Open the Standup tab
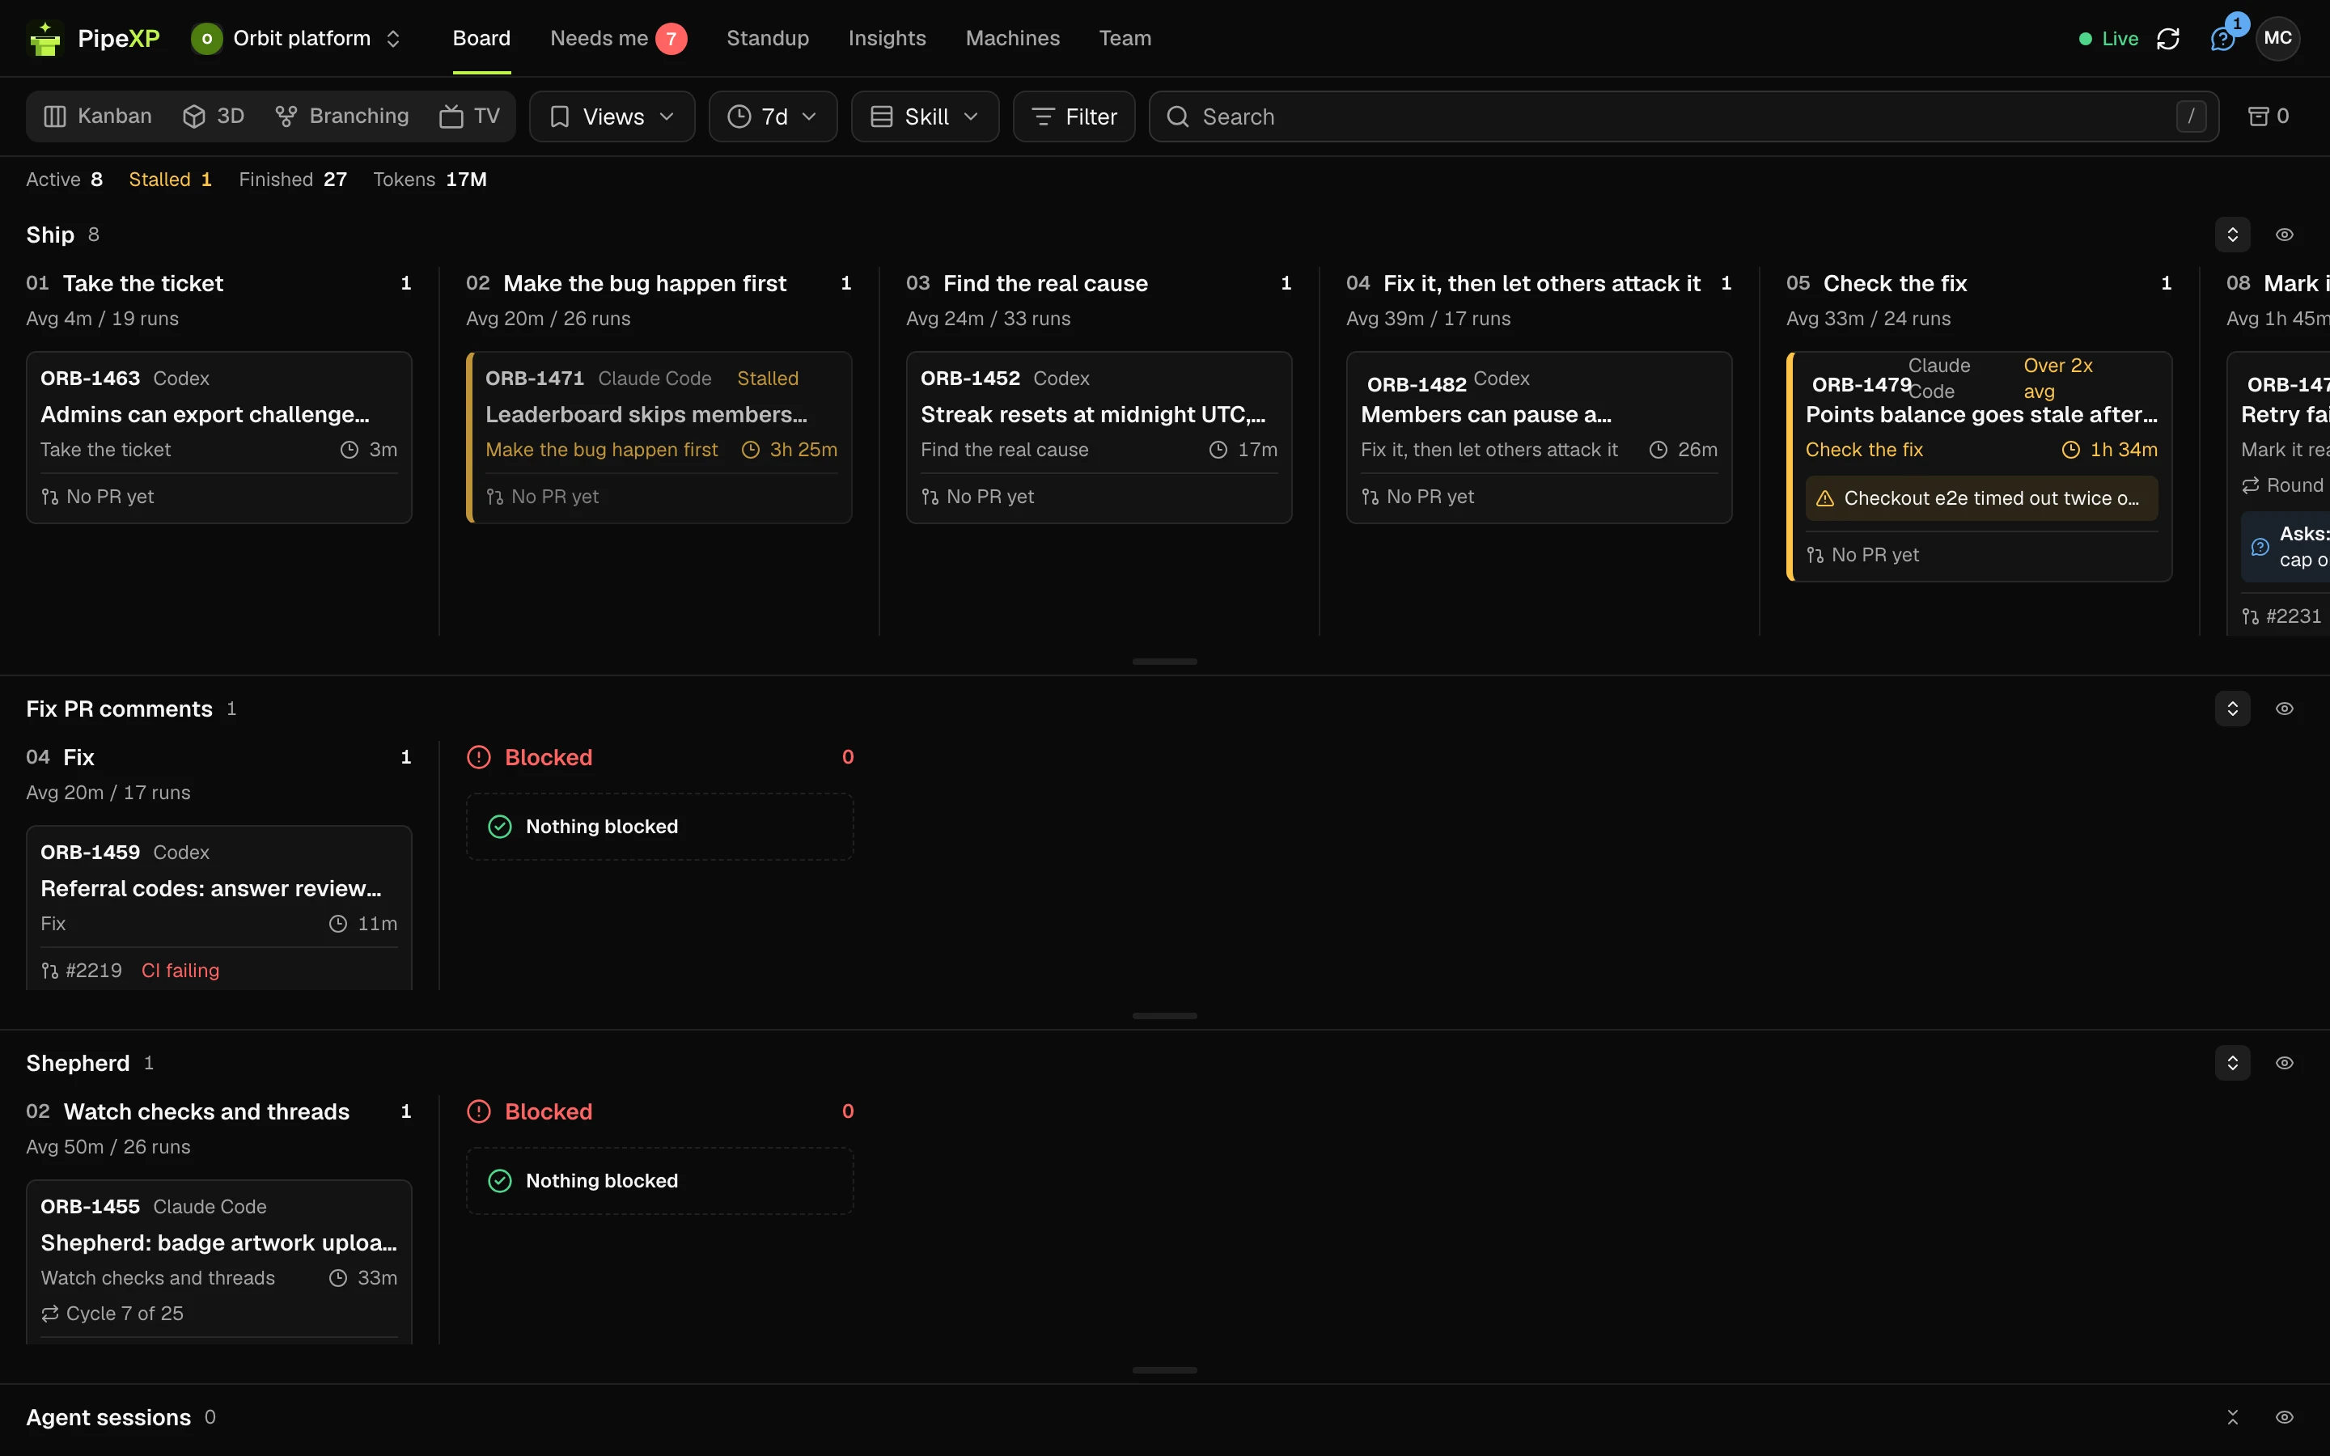Viewport: 2330px width, 1456px height. click(767, 39)
